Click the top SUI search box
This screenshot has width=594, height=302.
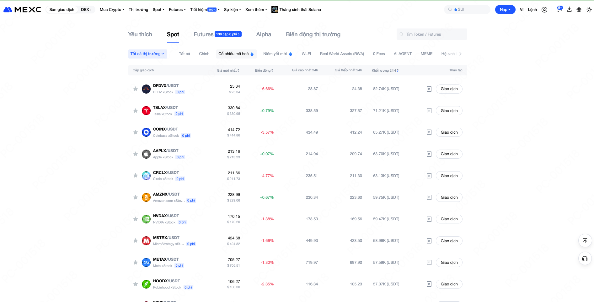[467, 9]
